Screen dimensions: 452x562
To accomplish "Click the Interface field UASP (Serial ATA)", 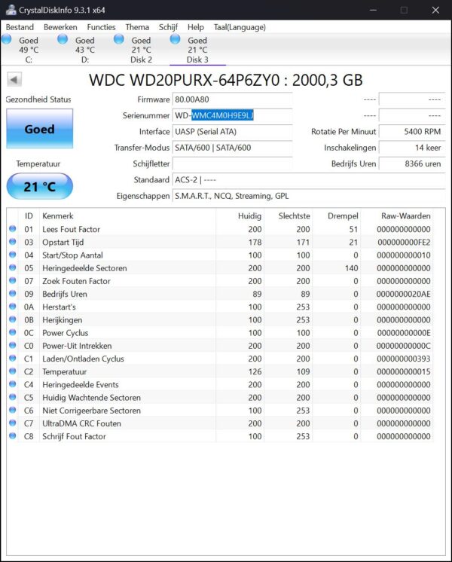I will click(232, 132).
